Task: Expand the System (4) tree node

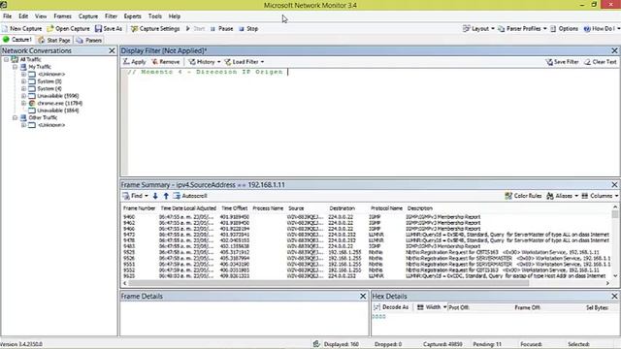Action: [23, 88]
